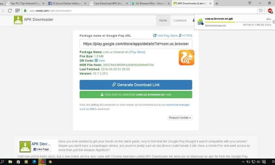The width and height of the screenshot is (275, 165).
Task: Go forward with the forward arrow
Action: 3,11
